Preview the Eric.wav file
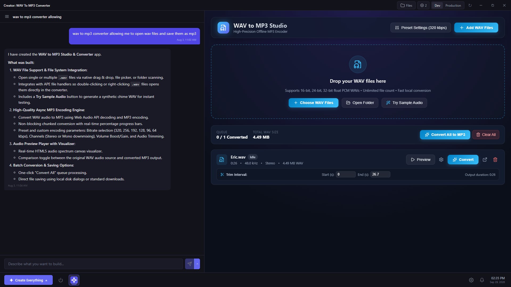This screenshot has width=511, height=287. [420, 160]
